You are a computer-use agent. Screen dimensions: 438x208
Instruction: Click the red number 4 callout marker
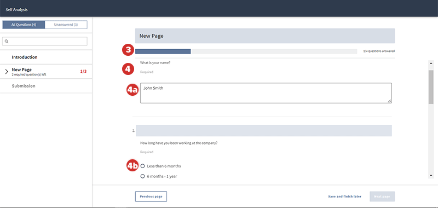pyautogui.click(x=128, y=69)
